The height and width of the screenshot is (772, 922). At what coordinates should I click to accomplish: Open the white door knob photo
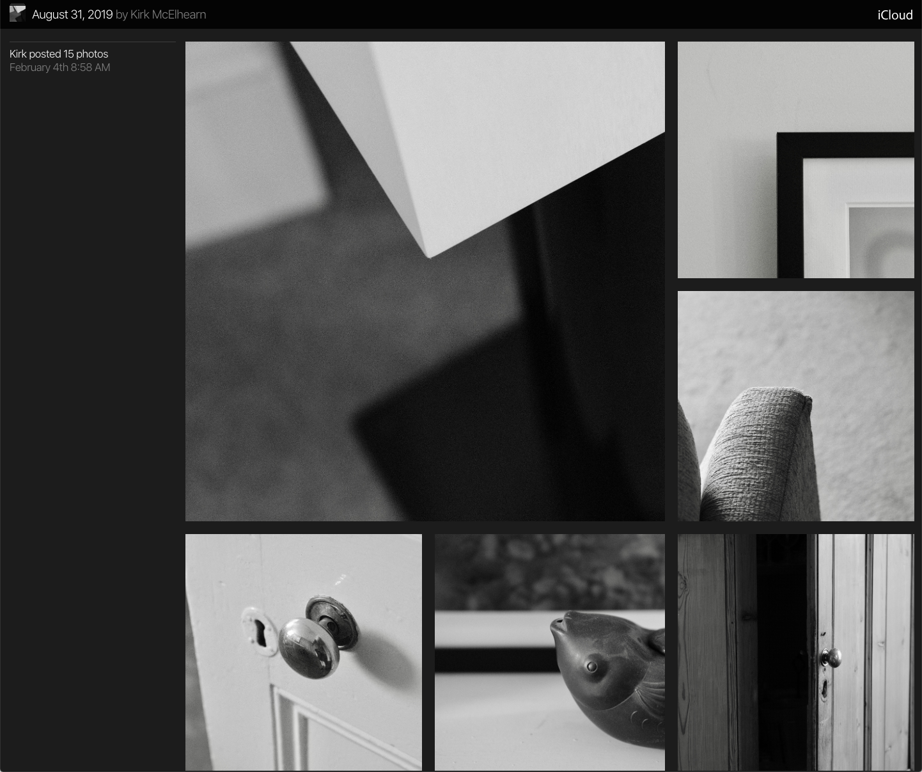click(x=304, y=652)
